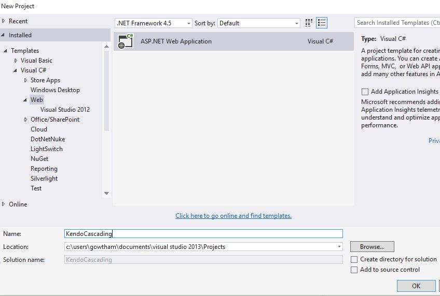The width and height of the screenshot is (440, 296).
Task: Select the Reporting category
Action: coord(44,169)
